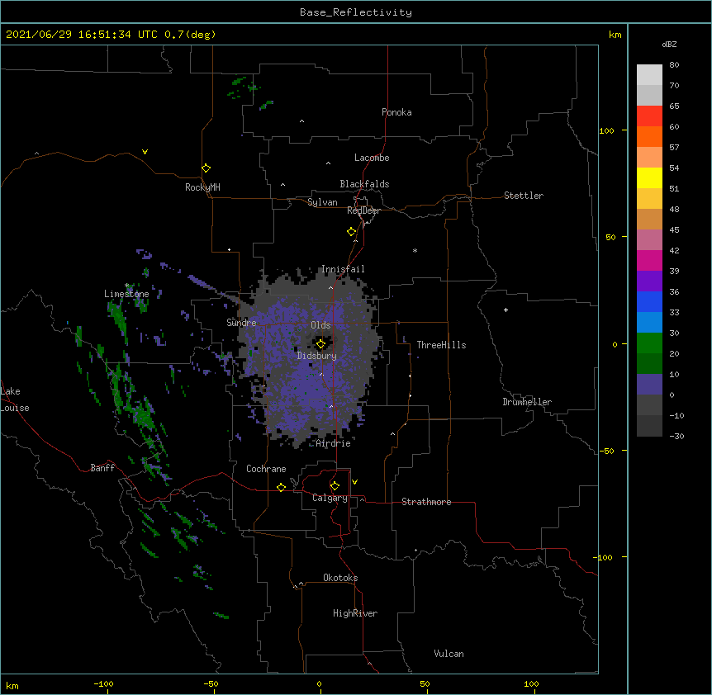Click the bright orange 57-60 dBZ legend swatch
Viewport: 712px width, 695px height.
[649, 136]
